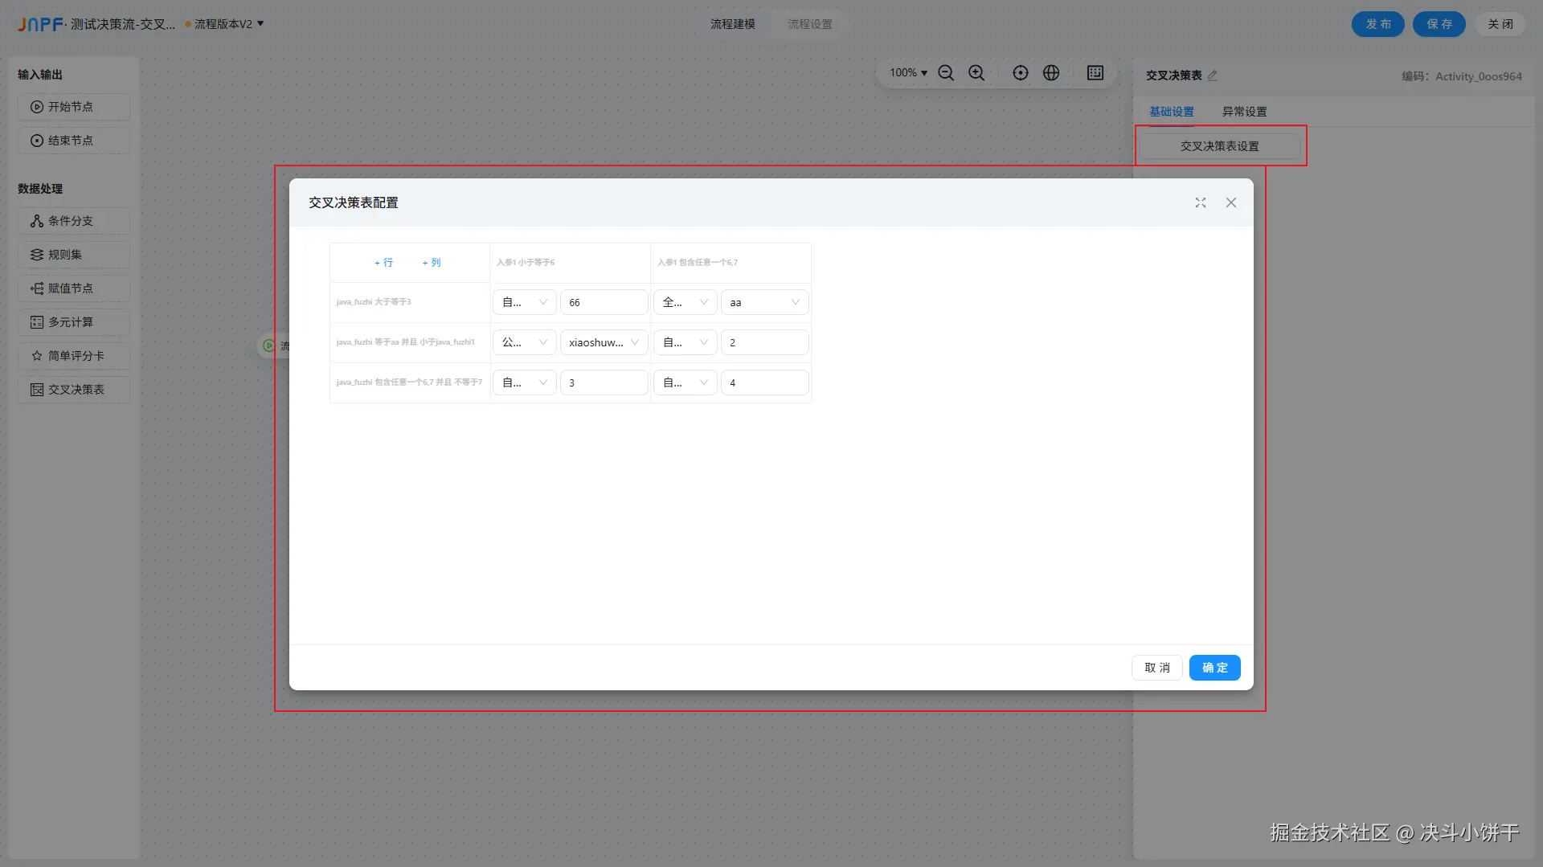Select the 开始节点 node item
Viewport: 1543px width, 867px height.
74,107
